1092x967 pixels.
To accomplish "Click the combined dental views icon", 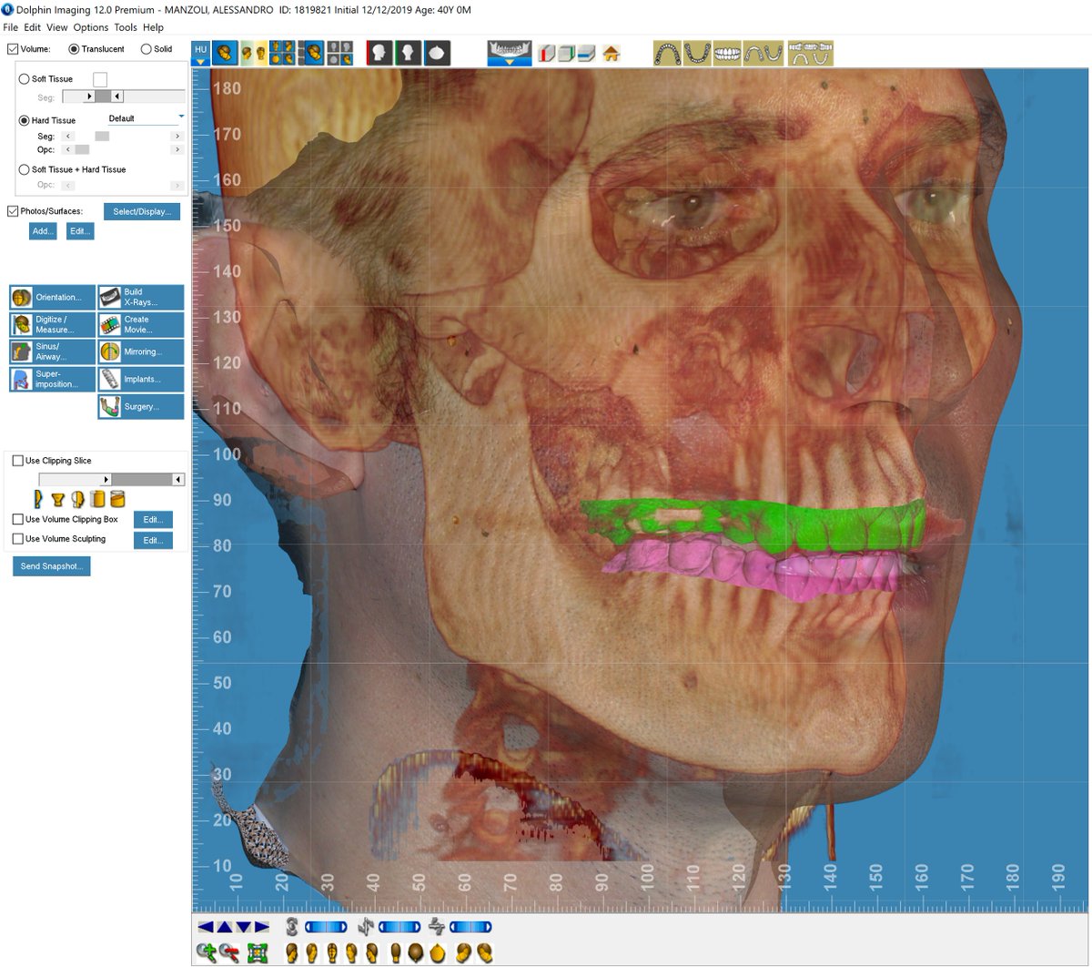I will [x=810, y=53].
